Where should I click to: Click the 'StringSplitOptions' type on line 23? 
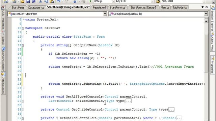tap(147, 84)
